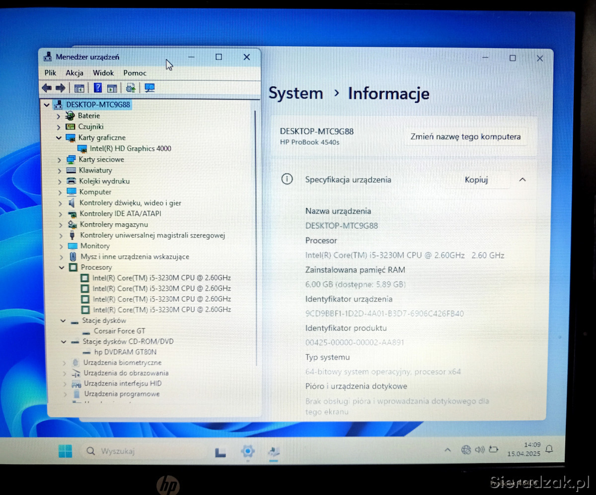Open the Widok menu
The image size is (596, 495).
[x=103, y=73]
